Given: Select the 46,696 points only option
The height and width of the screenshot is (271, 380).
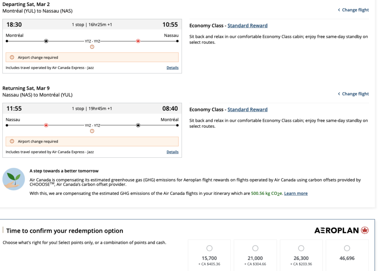Looking at the screenshot, I should (x=347, y=248).
